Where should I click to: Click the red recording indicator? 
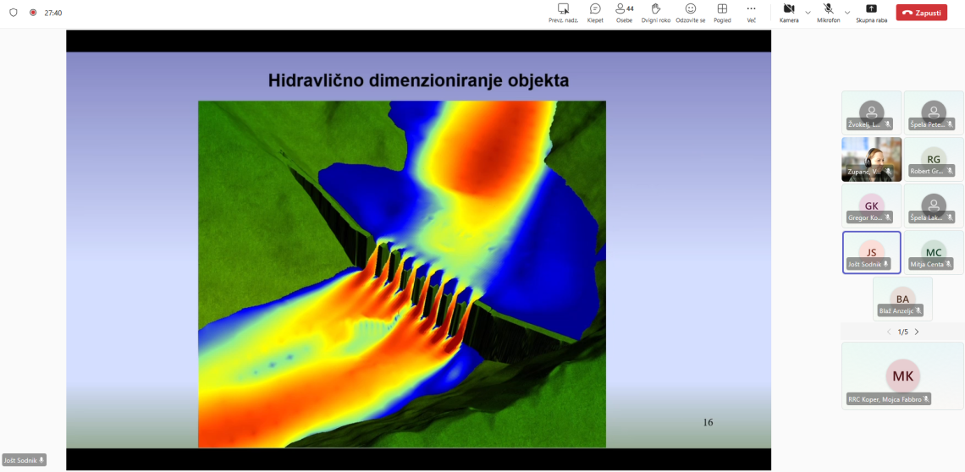tap(33, 13)
